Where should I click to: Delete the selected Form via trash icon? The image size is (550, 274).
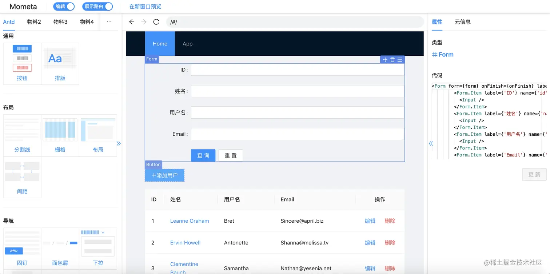392,60
